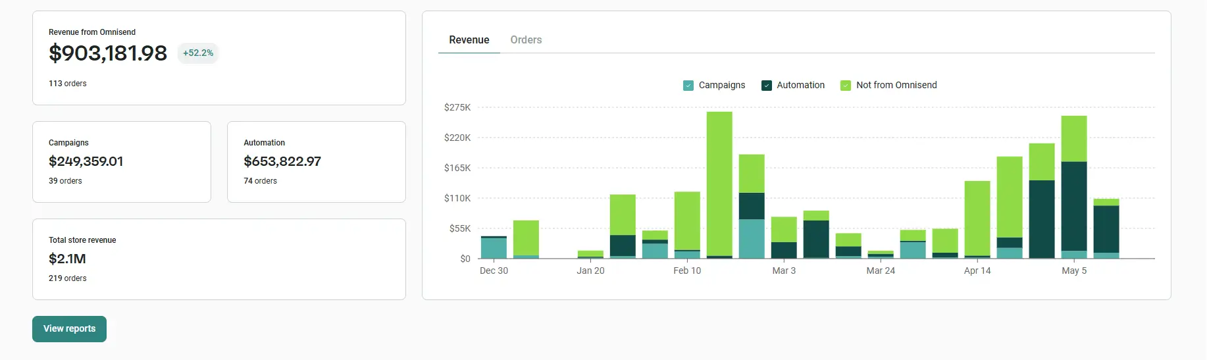The height and width of the screenshot is (360, 1207).
Task: Click the $275K axis label
Action: point(457,107)
